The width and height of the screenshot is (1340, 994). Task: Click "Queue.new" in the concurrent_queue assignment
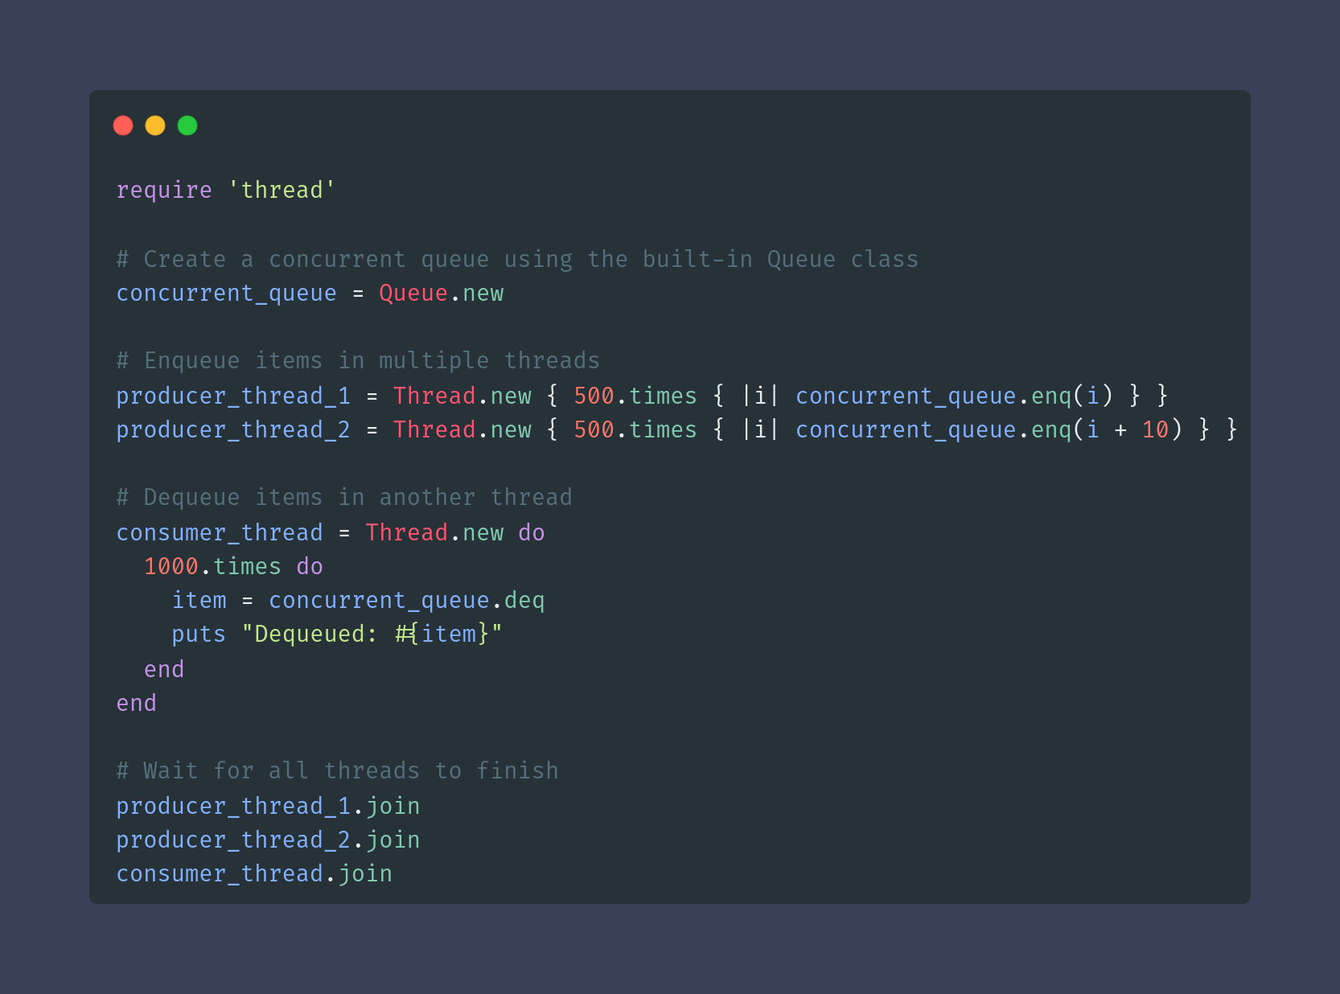point(442,293)
